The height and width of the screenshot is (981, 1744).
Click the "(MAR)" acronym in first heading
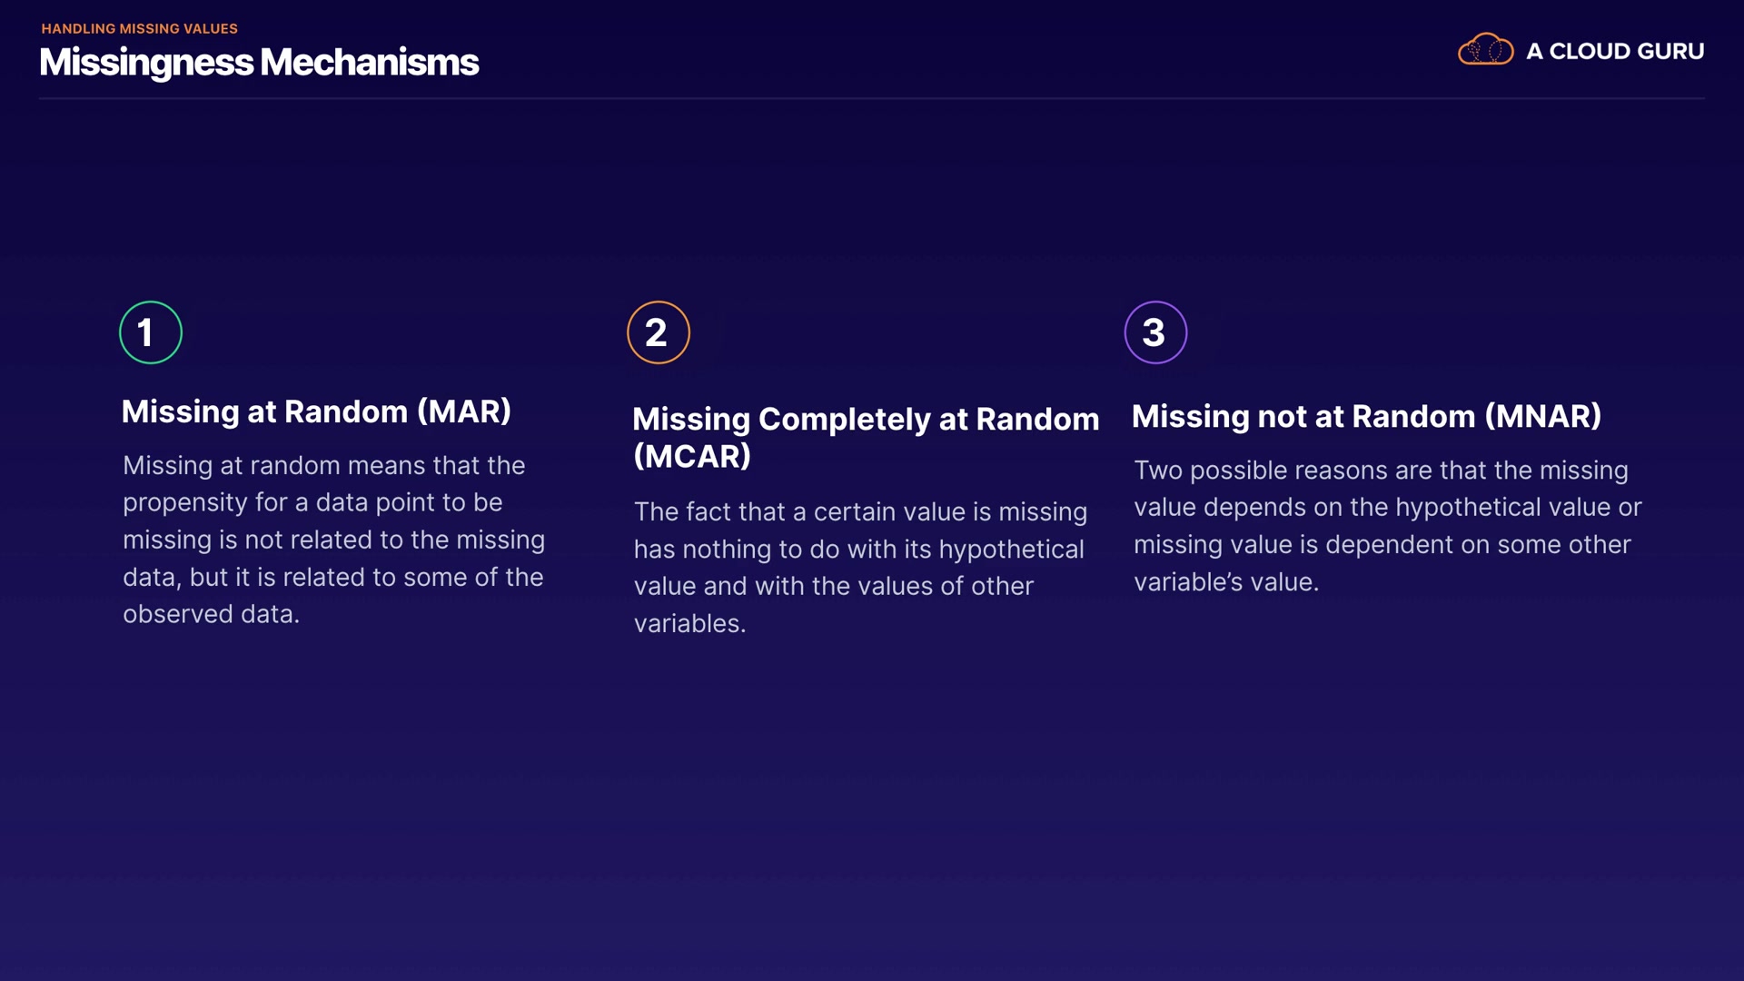point(464,411)
